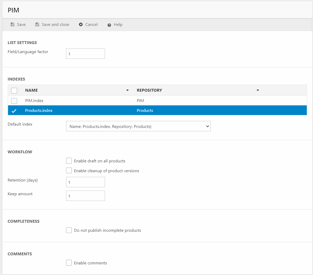Click into the Keep amount field
This screenshot has width=313, height=275.
tap(86, 196)
